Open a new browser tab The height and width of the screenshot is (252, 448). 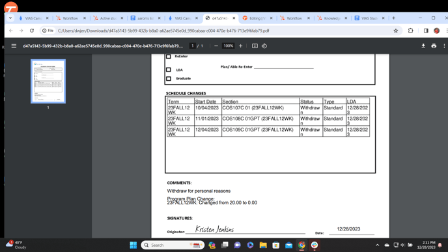(393, 18)
